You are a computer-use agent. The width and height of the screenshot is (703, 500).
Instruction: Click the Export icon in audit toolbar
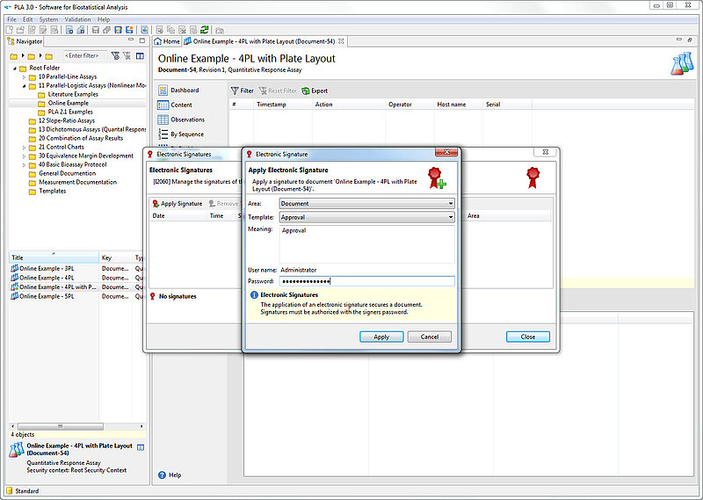click(306, 91)
